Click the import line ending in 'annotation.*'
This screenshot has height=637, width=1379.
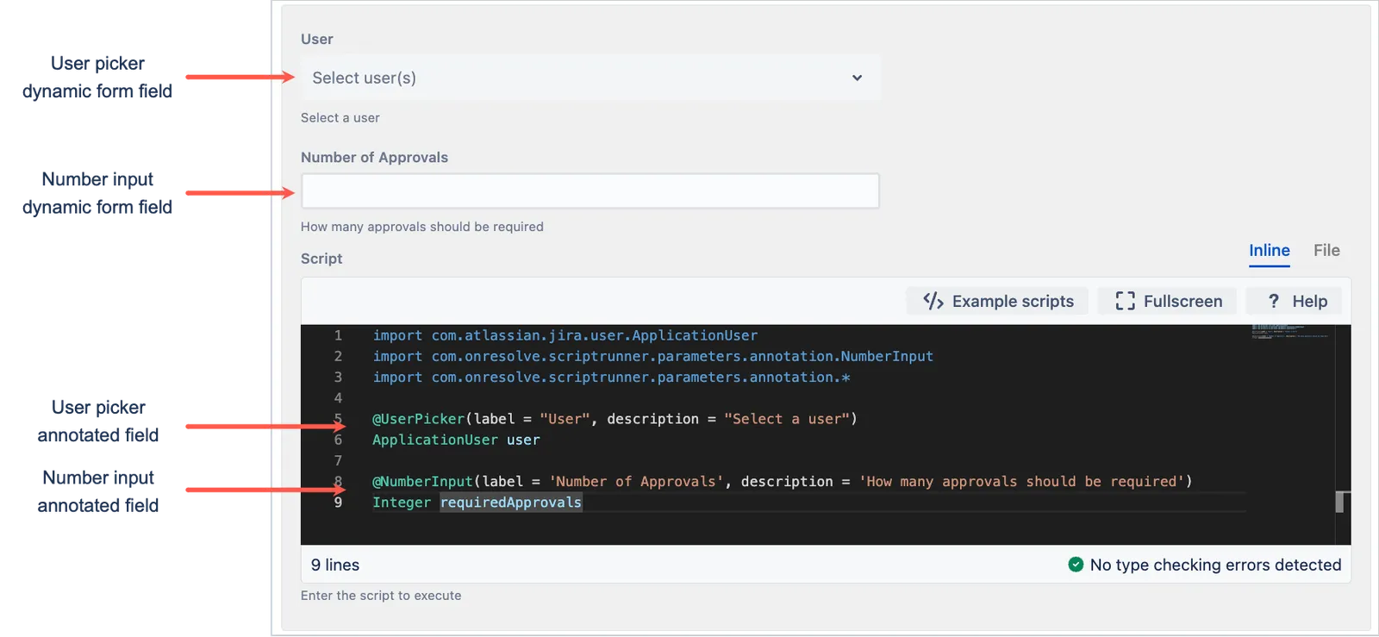point(612,378)
